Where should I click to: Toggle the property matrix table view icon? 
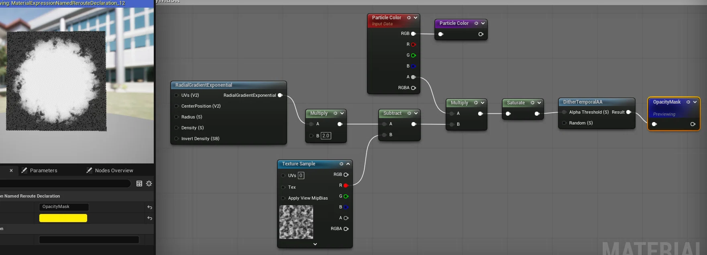[x=139, y=184]
